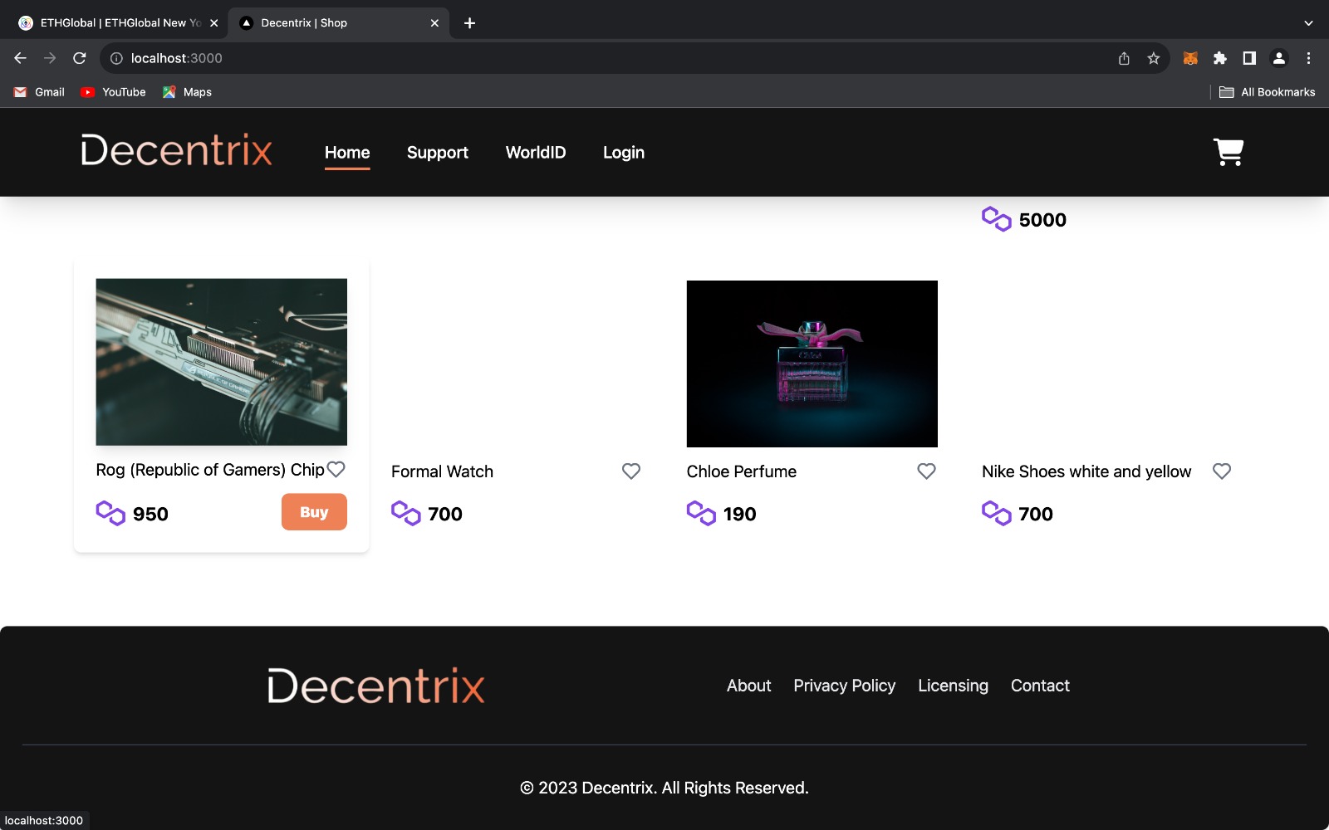Open the Contact footer link
This screenshot has width=1329, height=830.
[x=1040, y=686]
